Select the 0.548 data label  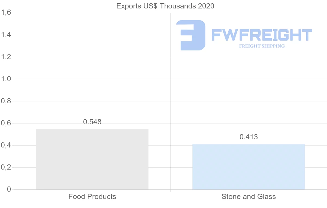point(92,122)
